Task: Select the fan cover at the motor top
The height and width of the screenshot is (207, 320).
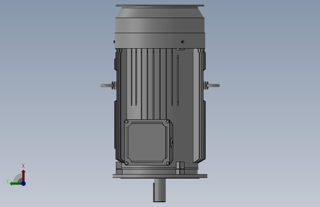Action: 160,27
